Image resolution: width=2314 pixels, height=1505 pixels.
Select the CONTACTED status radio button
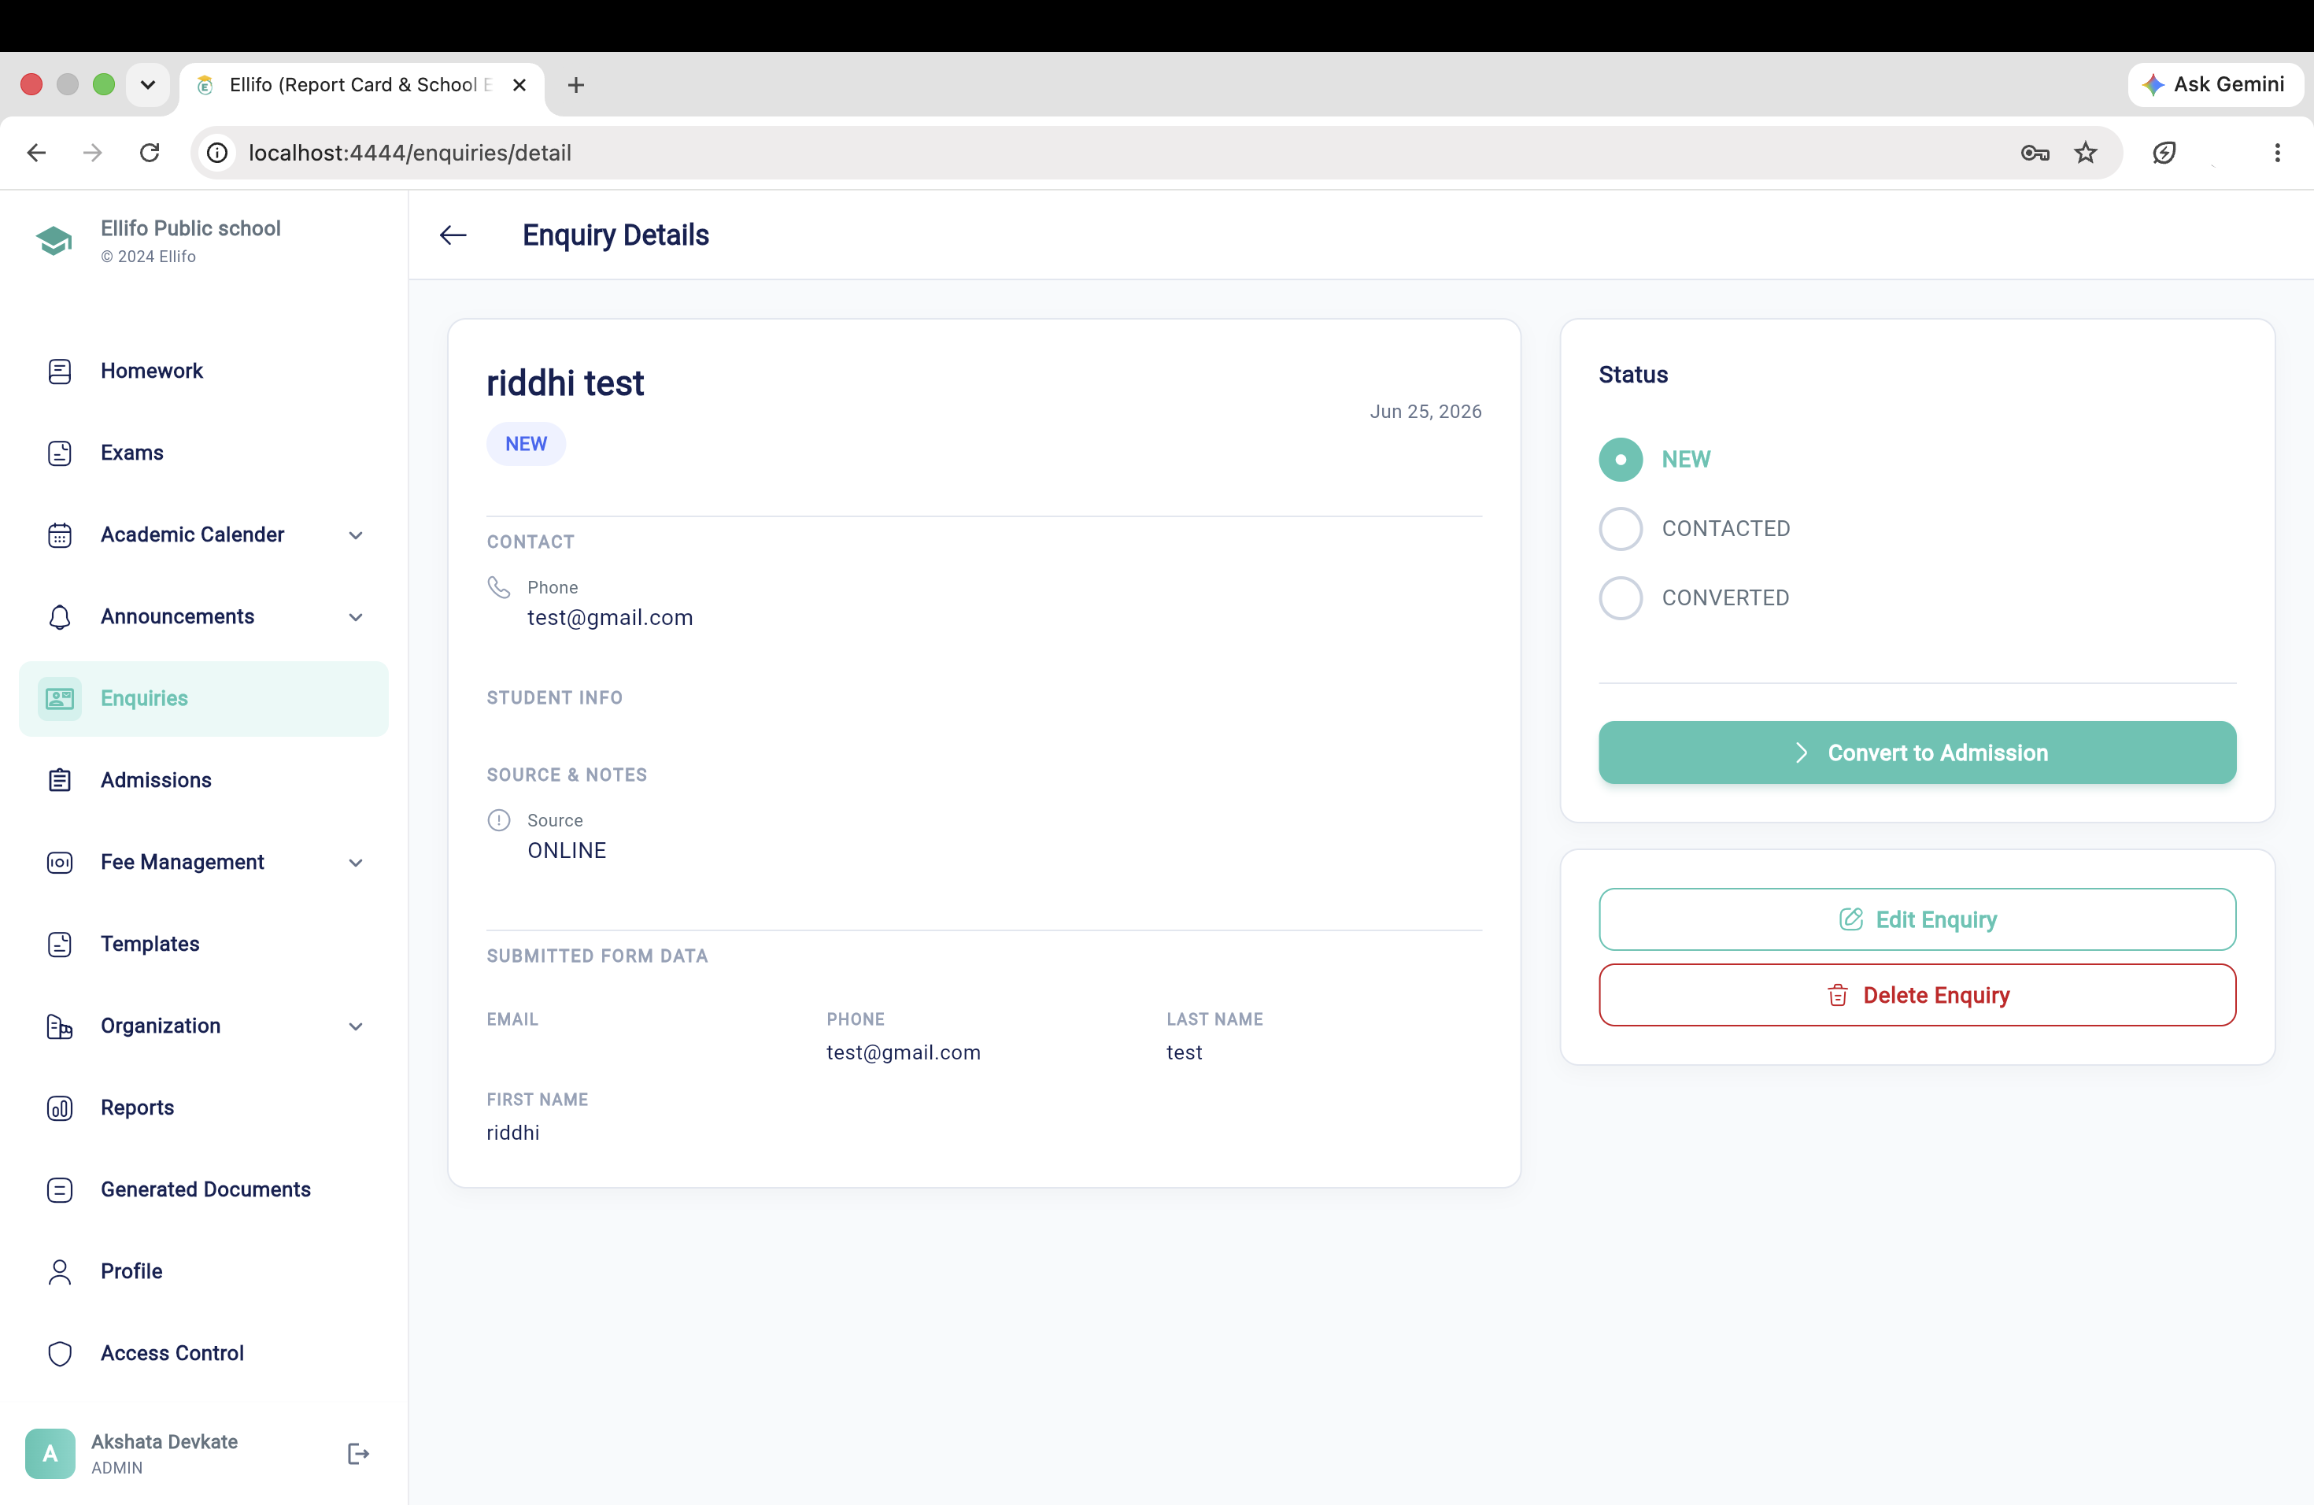(x=1621, y=529)
